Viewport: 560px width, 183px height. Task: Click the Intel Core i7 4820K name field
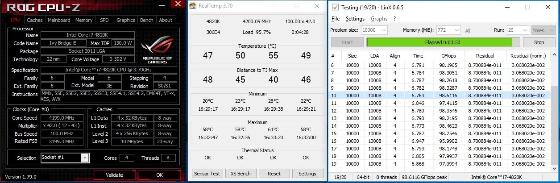87,35
